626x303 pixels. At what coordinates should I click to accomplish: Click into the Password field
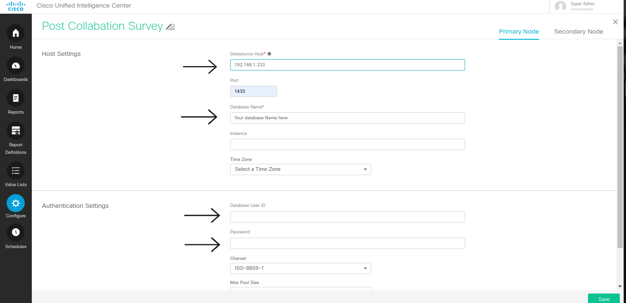(x=347, y=243)
